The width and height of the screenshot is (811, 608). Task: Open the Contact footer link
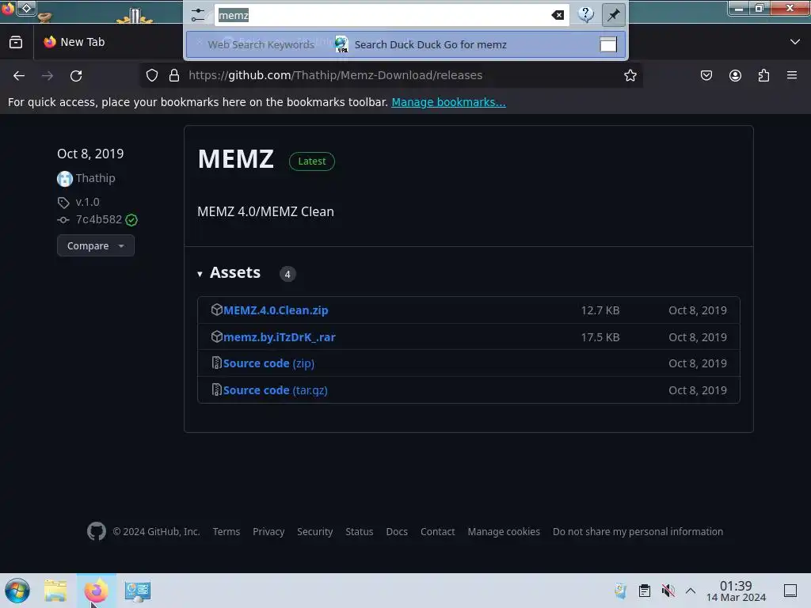coord(437,531)
